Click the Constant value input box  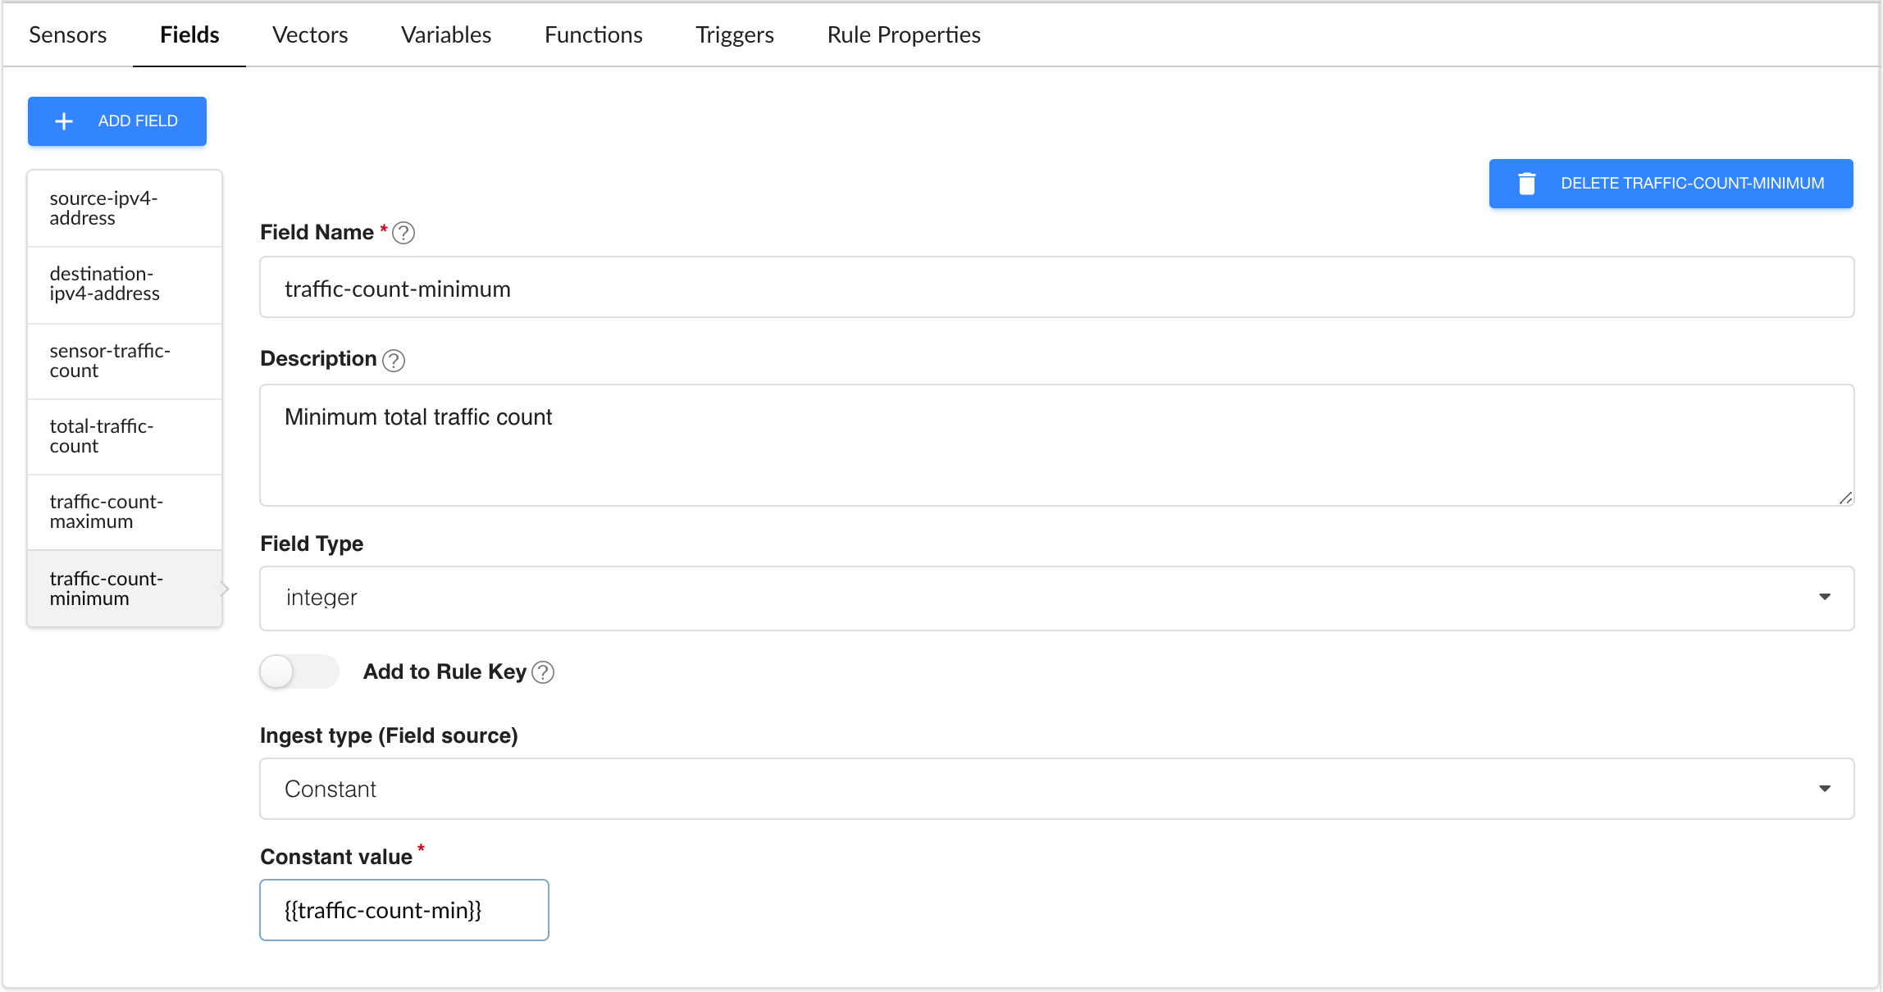[x=403, y=910]
